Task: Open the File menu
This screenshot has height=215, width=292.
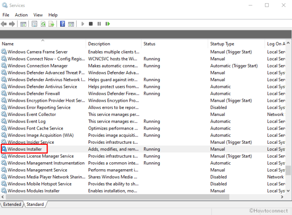Action: (x=6, y=15)
